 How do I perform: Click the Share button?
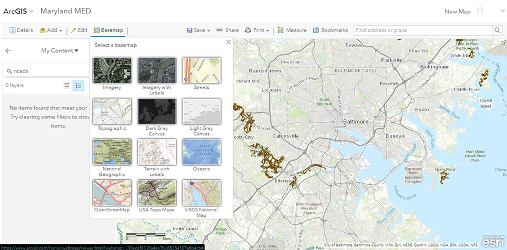[x=228, y=30]
